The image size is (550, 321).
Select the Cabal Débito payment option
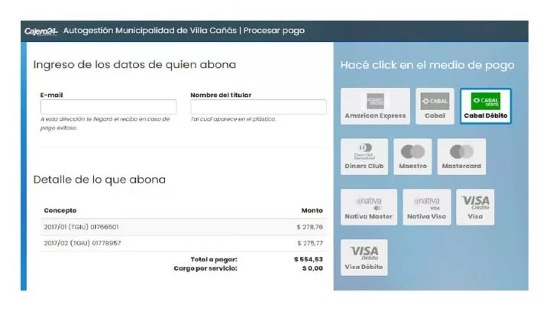[x=486, y=106]
